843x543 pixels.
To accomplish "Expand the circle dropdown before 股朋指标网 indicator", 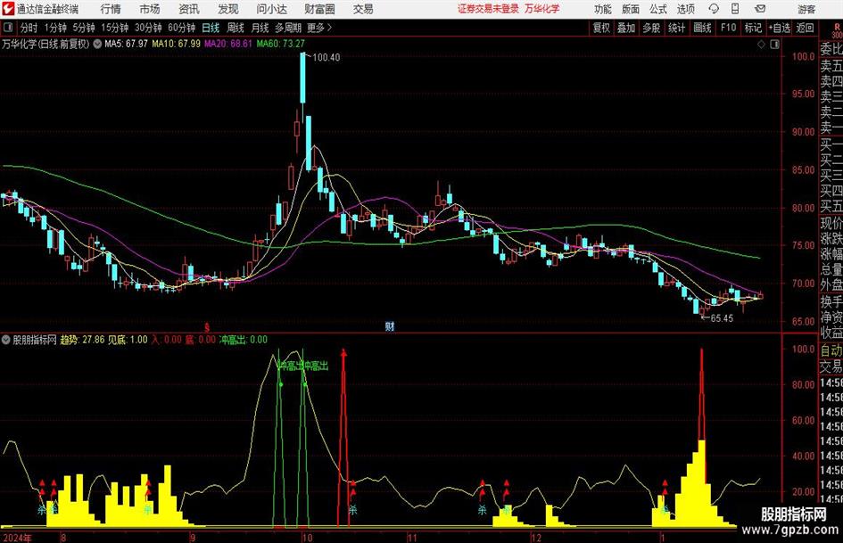I will click(6, 340).
